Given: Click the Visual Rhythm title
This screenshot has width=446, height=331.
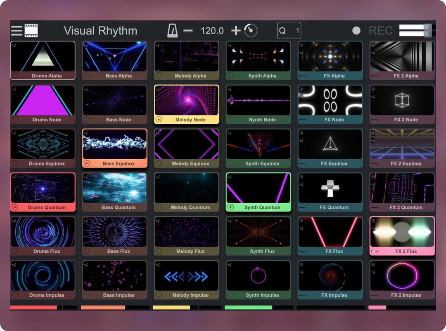Looking at the screenshot, I should click(x=100, y=30).
